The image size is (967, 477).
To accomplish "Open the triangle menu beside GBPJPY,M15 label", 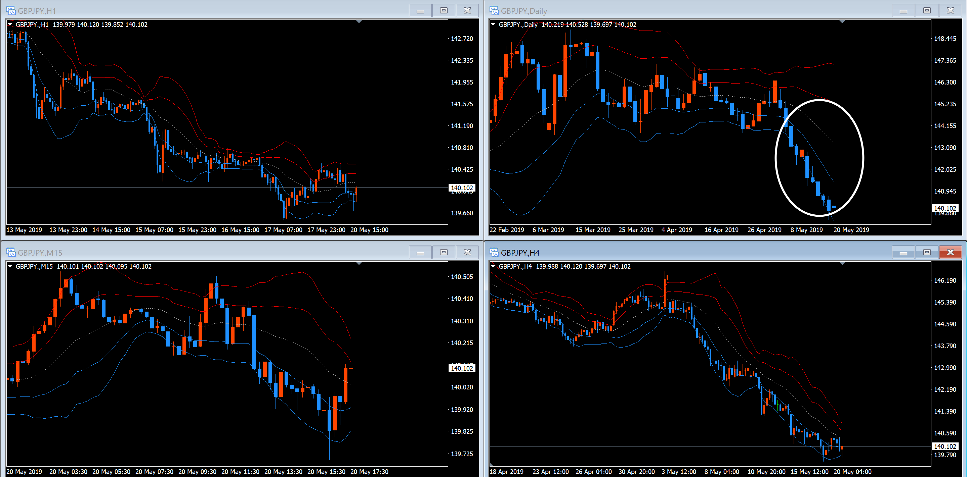I will [10, 266].
